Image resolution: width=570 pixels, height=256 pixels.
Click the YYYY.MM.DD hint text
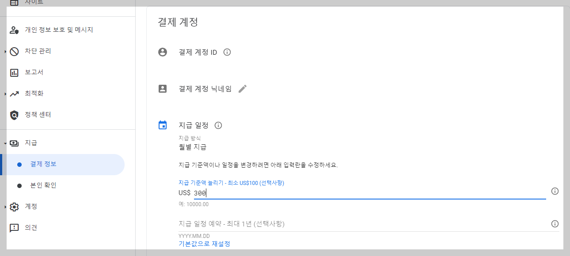coord(194,236)
